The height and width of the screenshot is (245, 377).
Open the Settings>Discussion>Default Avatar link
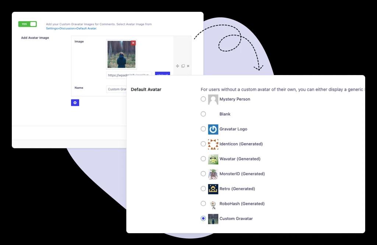coord(71,28)
